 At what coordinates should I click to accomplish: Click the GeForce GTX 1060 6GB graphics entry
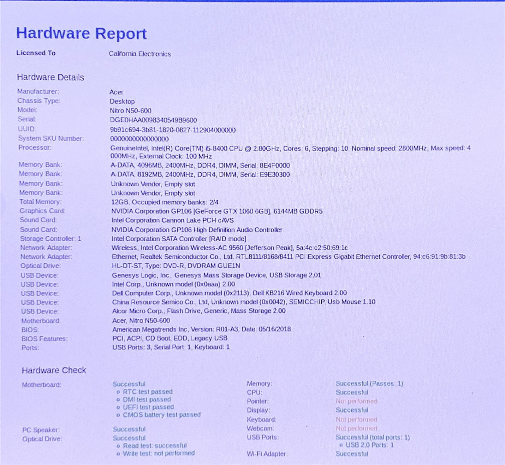(x=217, y=211)
